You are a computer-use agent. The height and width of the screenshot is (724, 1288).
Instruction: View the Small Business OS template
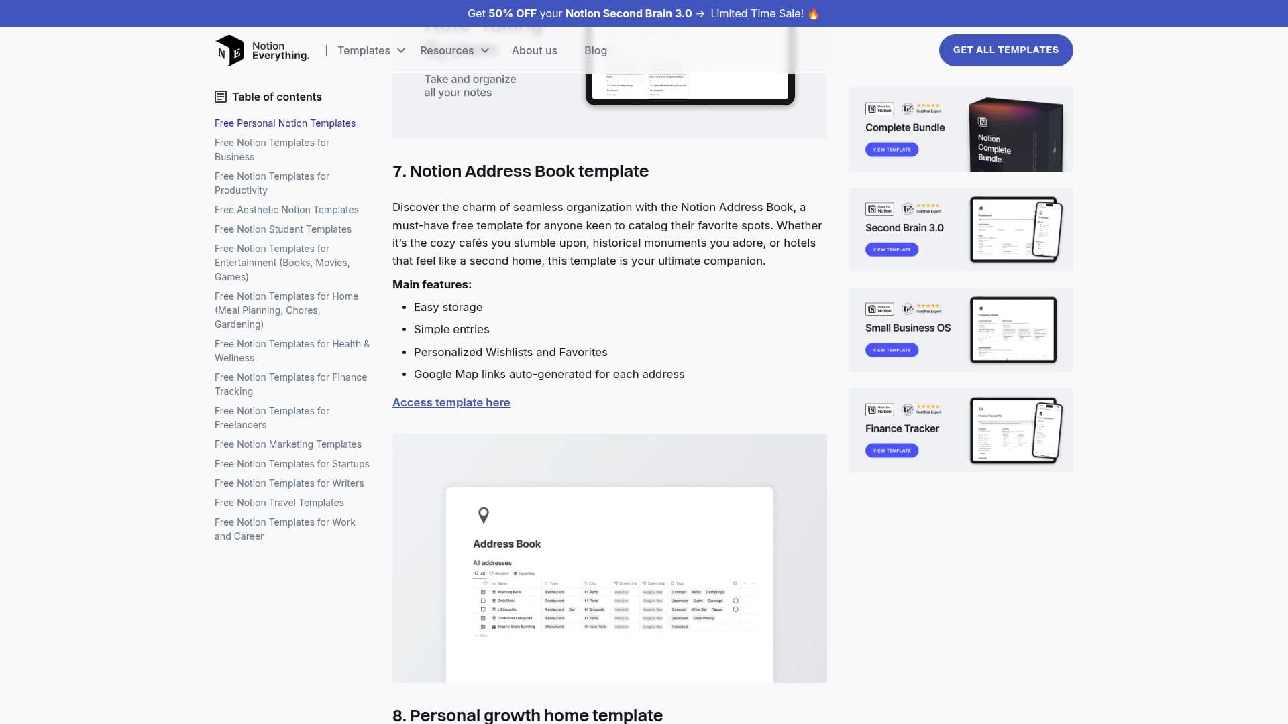(892, 350)
